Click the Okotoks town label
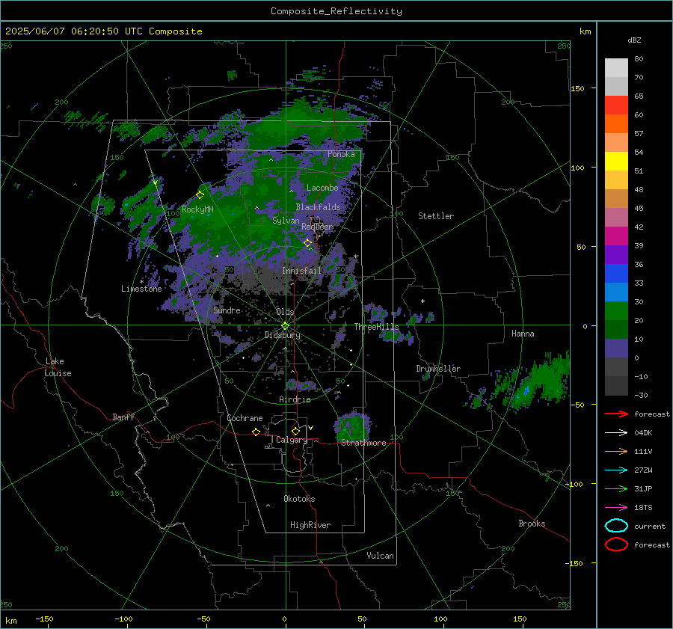 point(299,499)
